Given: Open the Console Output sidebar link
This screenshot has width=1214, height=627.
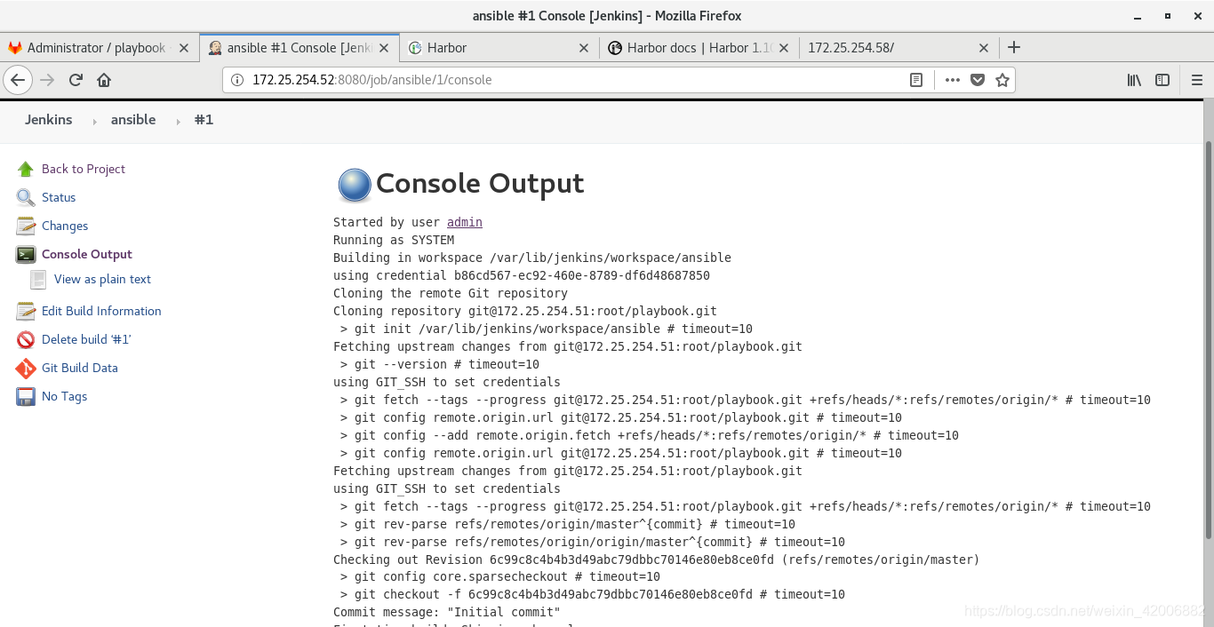Looking at the screenshot, I should tap(87, 254).
